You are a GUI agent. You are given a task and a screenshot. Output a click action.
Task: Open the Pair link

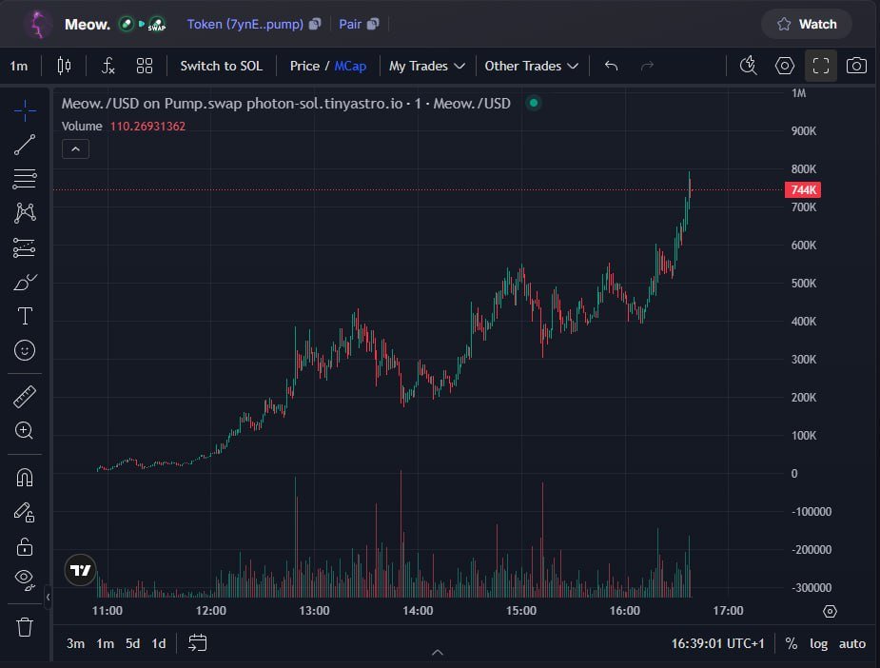(x=350, y=24)
